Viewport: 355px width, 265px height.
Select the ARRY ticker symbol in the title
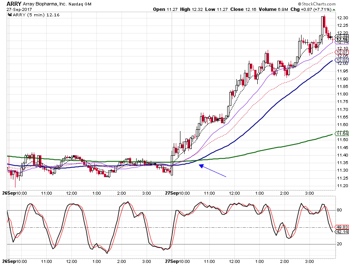(x=14, y=4)
